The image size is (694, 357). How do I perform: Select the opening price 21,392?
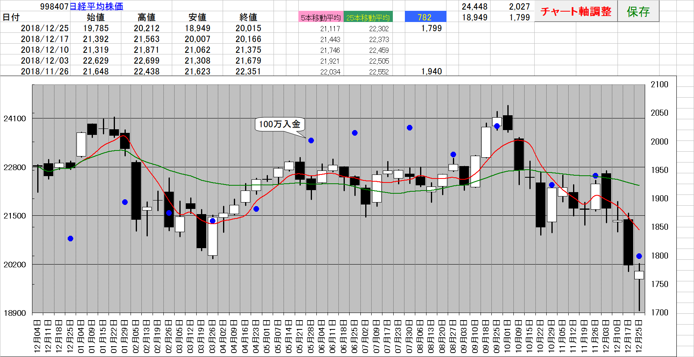pyautogui.click(x=96, y=39)
